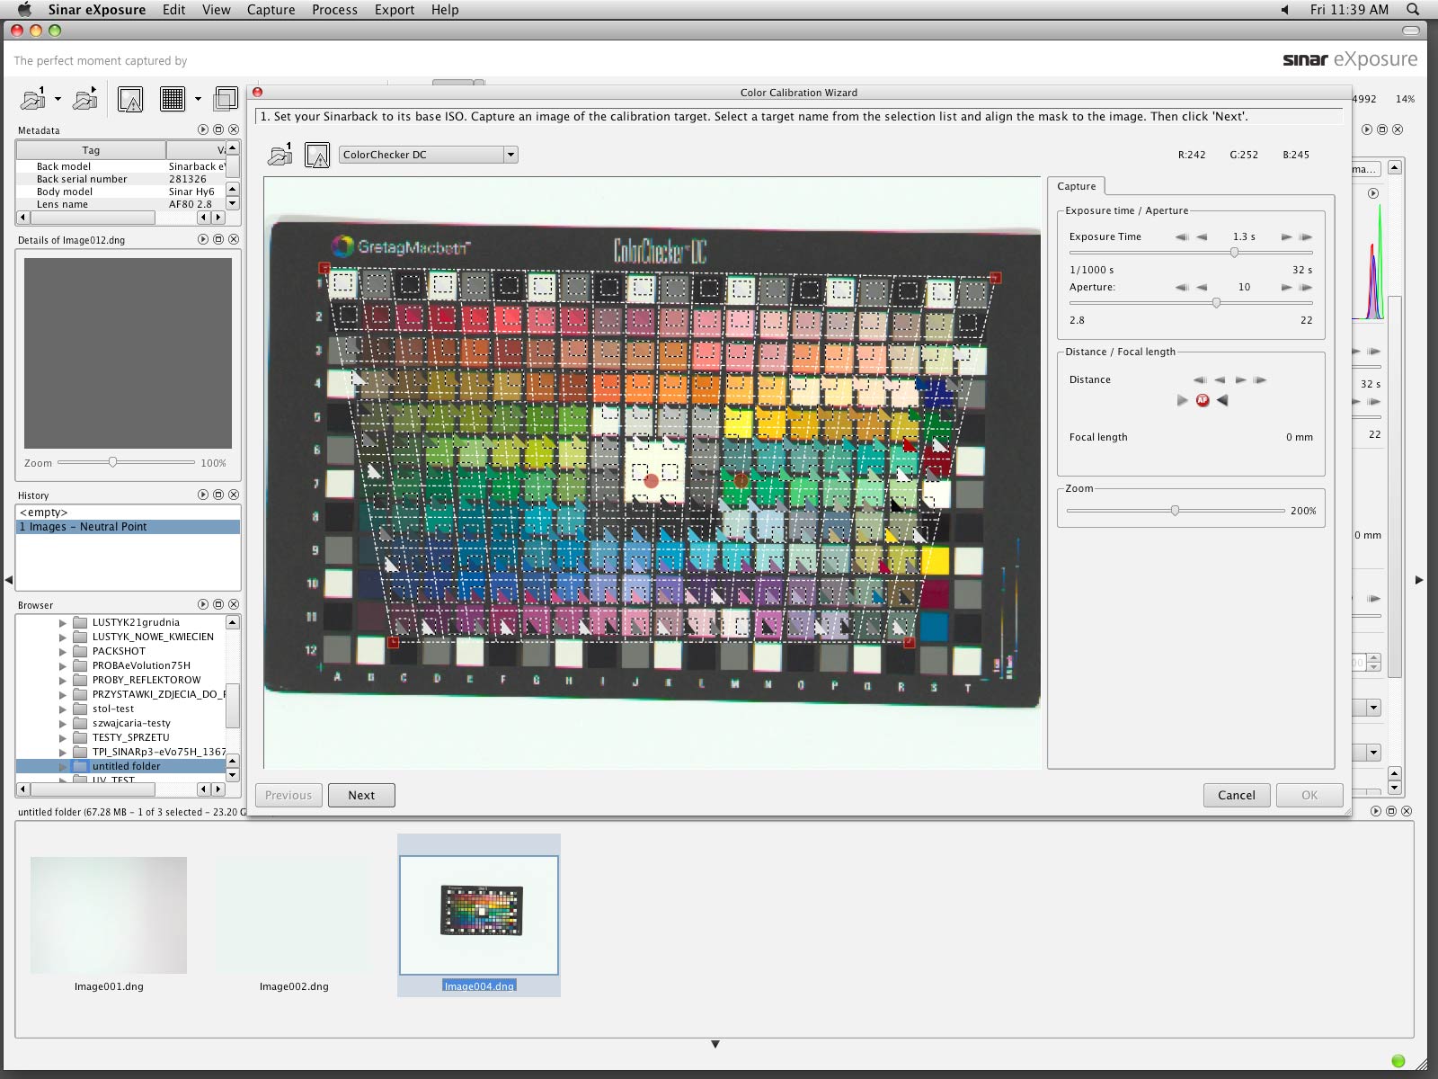
Task: Maximize the Metadata panel with its square icon
Action: (x=218, y=129)
